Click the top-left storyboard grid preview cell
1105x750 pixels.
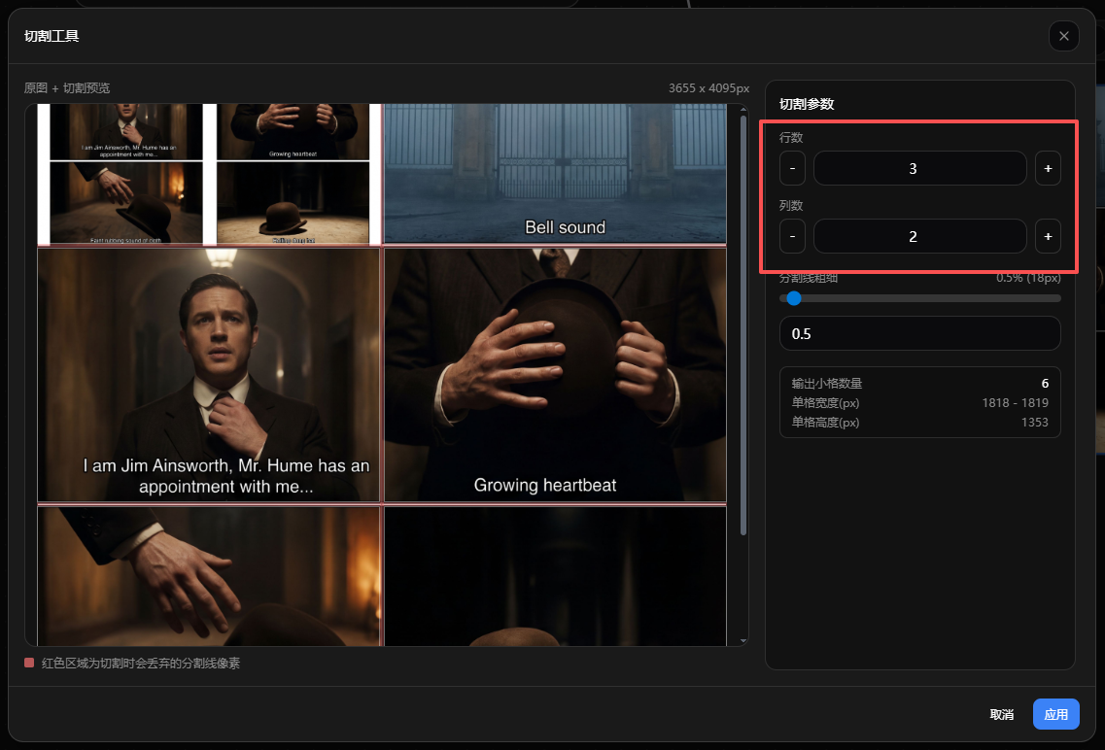pos(208,173)
